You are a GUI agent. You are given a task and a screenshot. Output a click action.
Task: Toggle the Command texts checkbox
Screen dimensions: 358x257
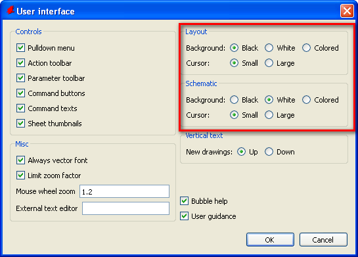point(20,108)
